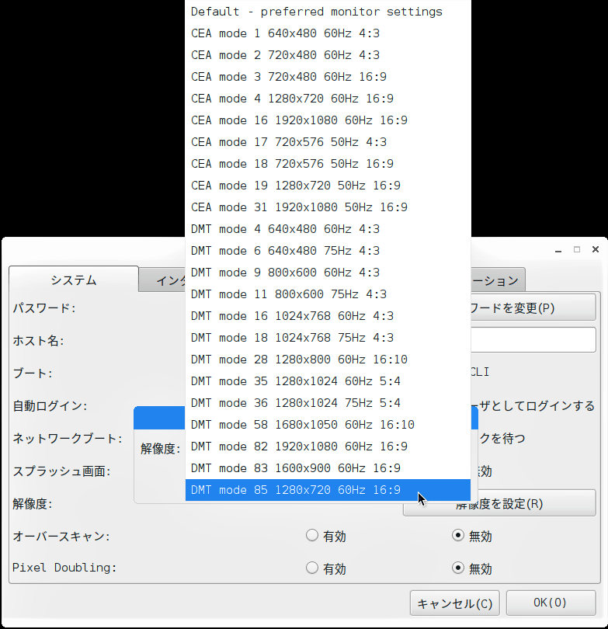Minimize the configuration window
The image size is (608, 629).
[x=558, y=250]
